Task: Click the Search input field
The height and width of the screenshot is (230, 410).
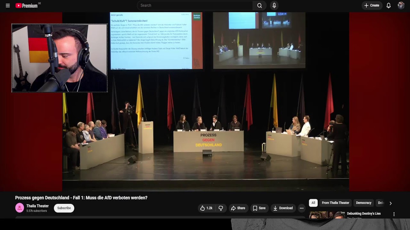Action: (x=195, y=5)
